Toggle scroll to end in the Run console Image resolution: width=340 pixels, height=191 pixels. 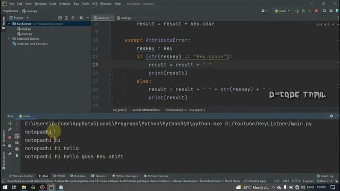17,143
